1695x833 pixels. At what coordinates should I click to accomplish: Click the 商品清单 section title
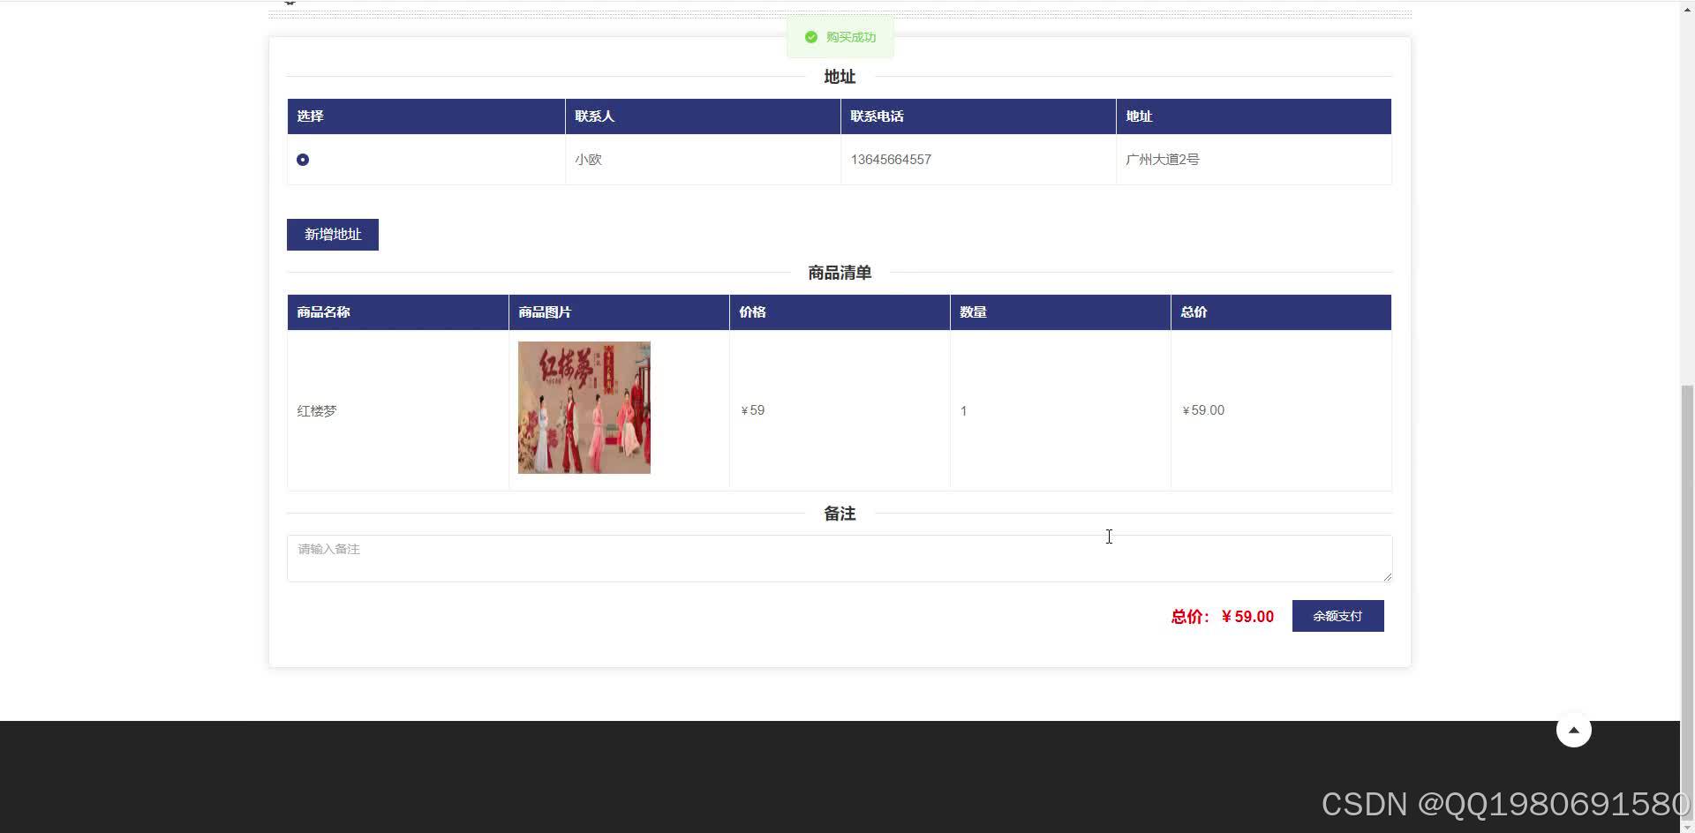tap(839, 273)
